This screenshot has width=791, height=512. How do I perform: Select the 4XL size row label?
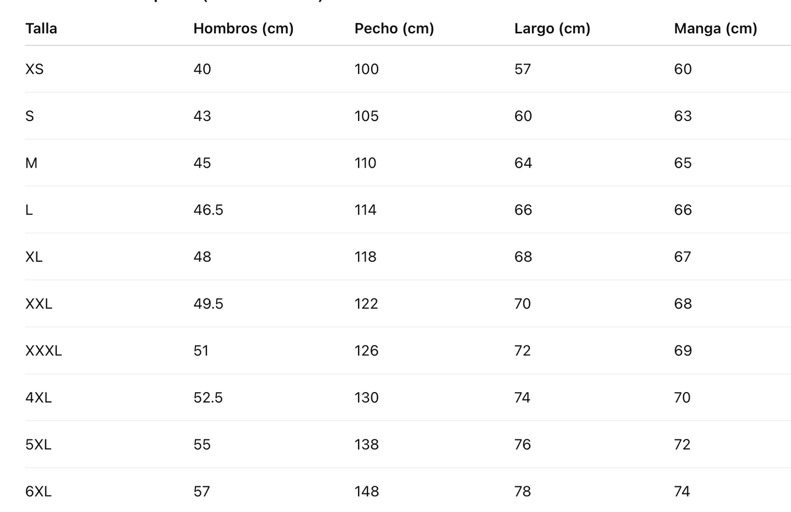(38, 398)
